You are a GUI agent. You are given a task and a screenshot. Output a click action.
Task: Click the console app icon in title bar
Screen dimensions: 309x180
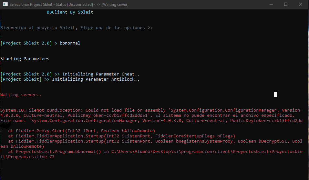click(5, 5)
